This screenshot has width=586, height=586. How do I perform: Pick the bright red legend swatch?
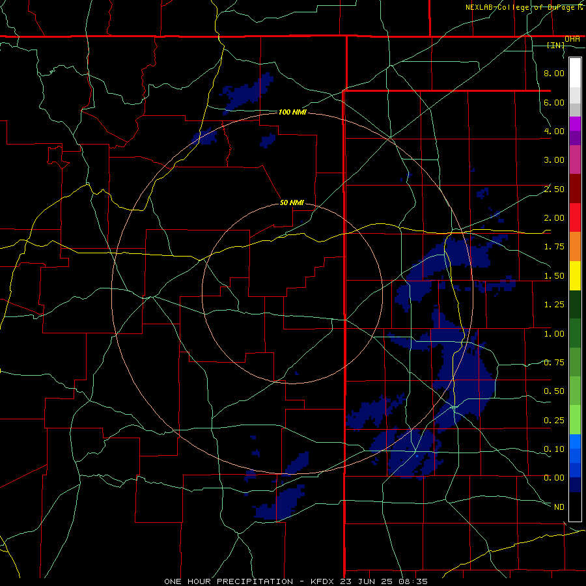pyautogui.click(x=575, y=217)
